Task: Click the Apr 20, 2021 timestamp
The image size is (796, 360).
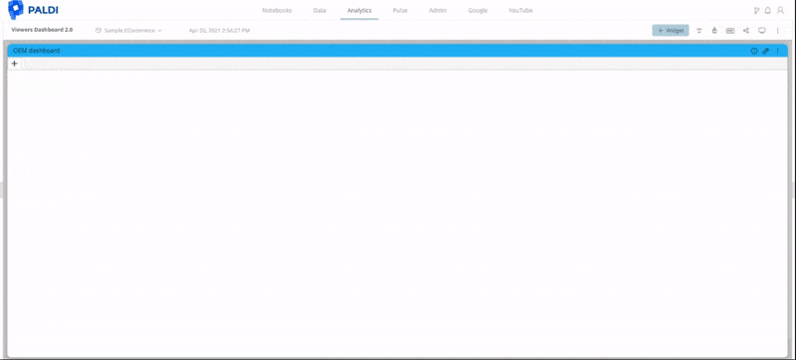Action: (x=219, y=31)
